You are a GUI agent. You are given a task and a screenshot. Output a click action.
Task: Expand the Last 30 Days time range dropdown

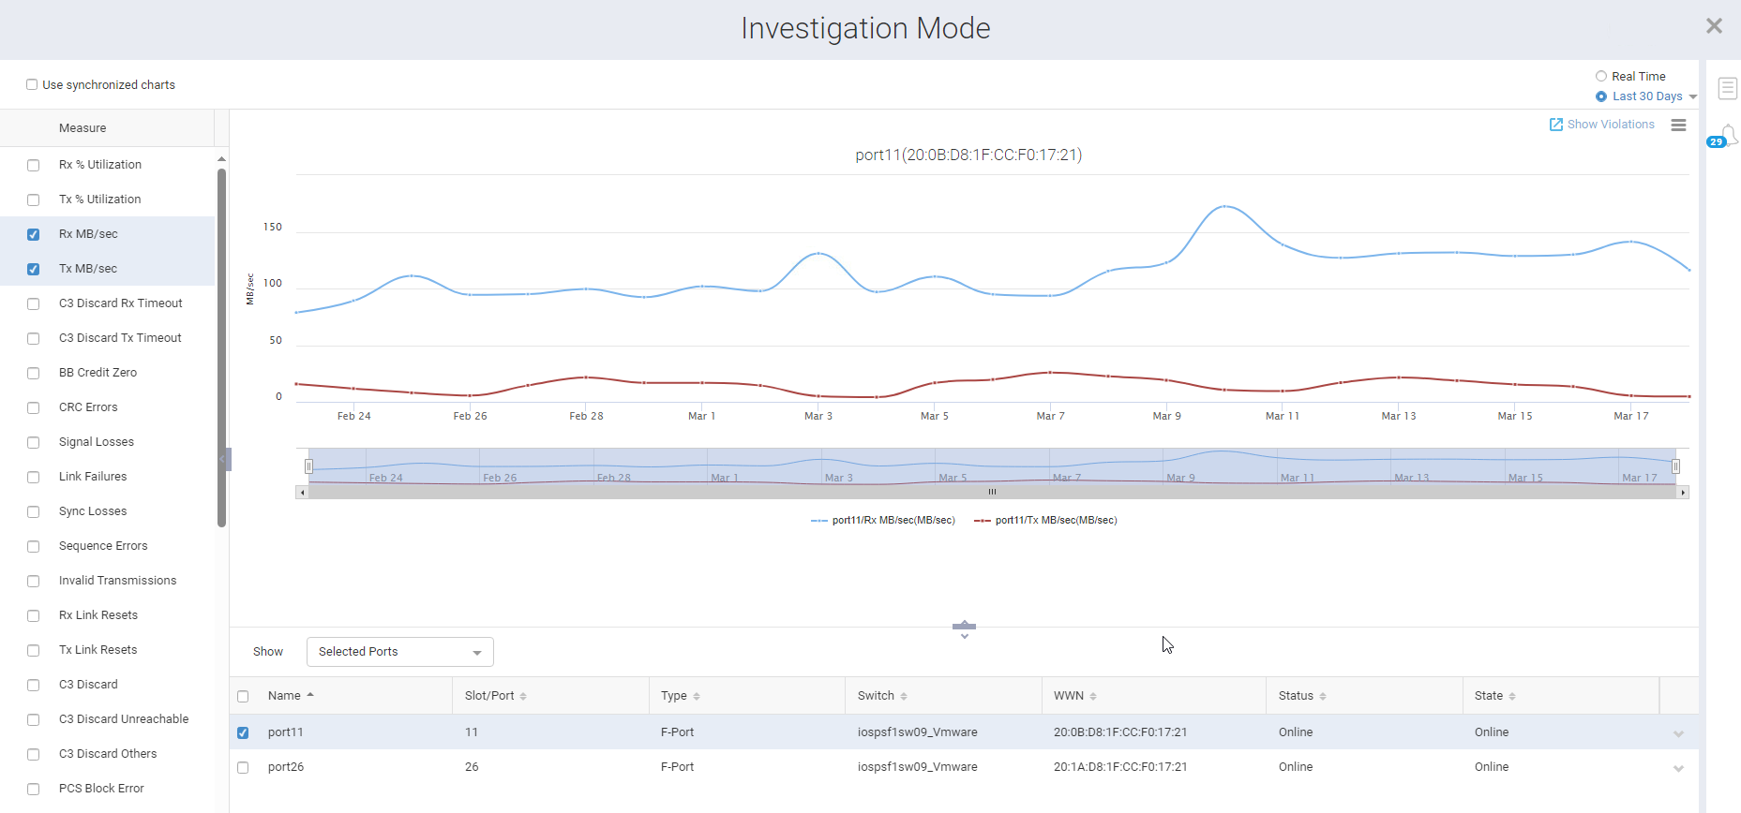[1692, 96]
